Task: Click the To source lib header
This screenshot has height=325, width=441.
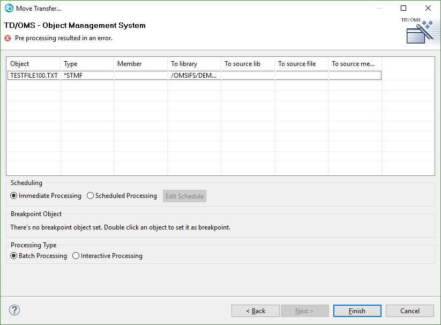Action: tap(248, 64)
